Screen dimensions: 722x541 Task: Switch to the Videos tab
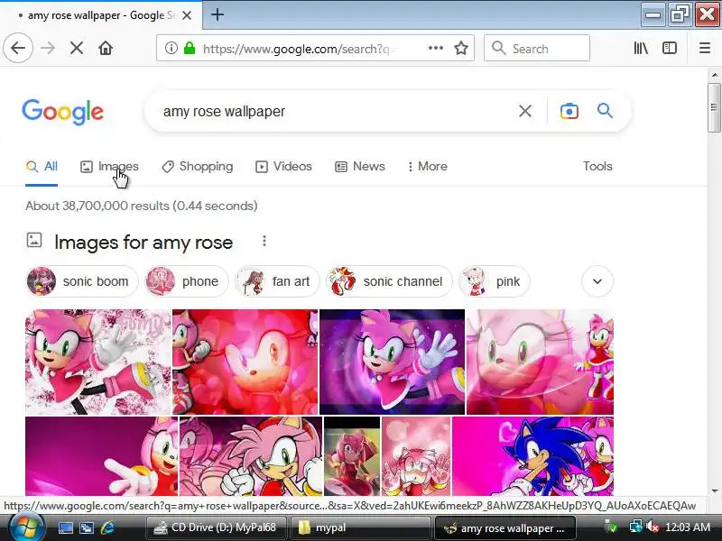[x=283, y=167]
